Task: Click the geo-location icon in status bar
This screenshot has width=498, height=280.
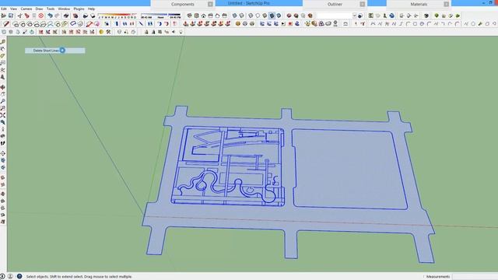Action: [x=2, y=277]
